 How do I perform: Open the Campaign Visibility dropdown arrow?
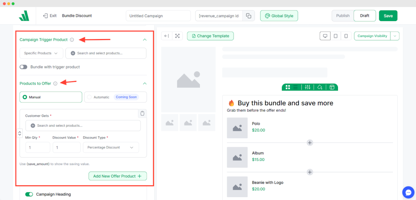point(395,36)
